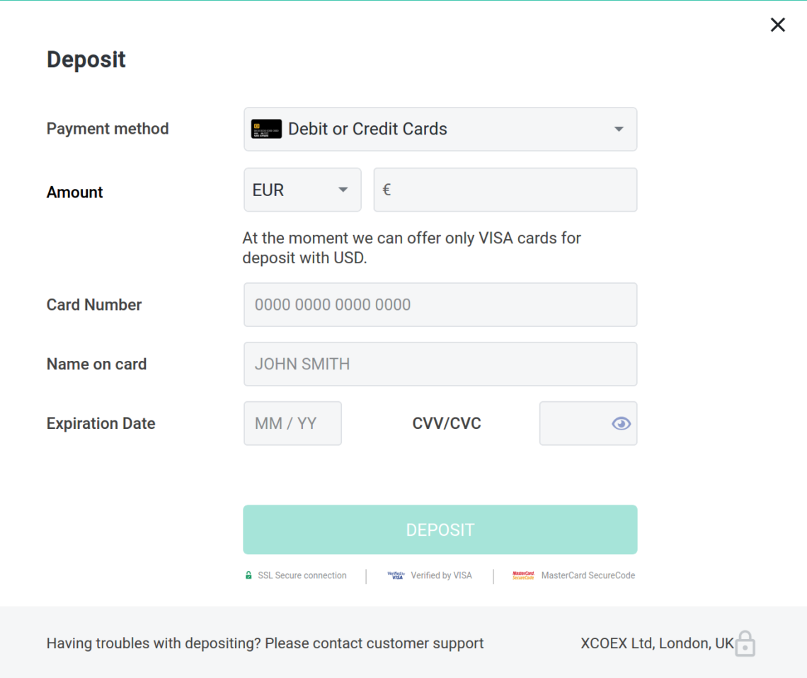
Task: Click the green SSL padlock icon
Action: tap(248, 575)
